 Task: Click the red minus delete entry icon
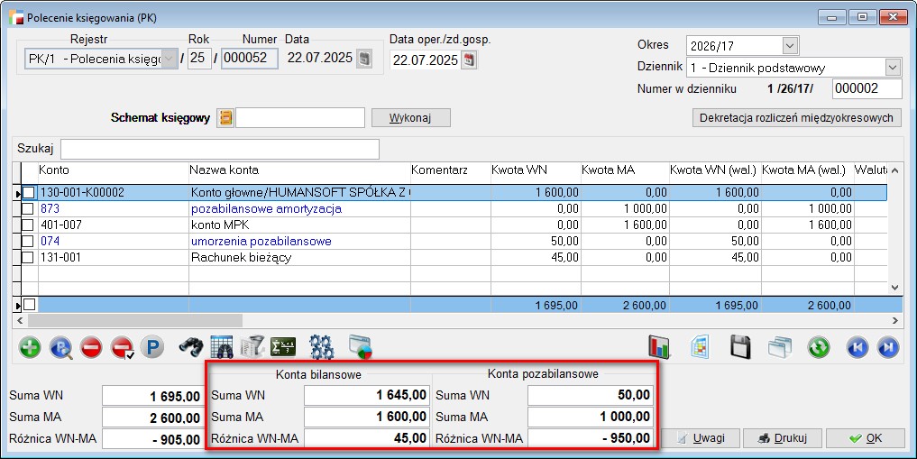pyautogui.click(x=91, y=347)
